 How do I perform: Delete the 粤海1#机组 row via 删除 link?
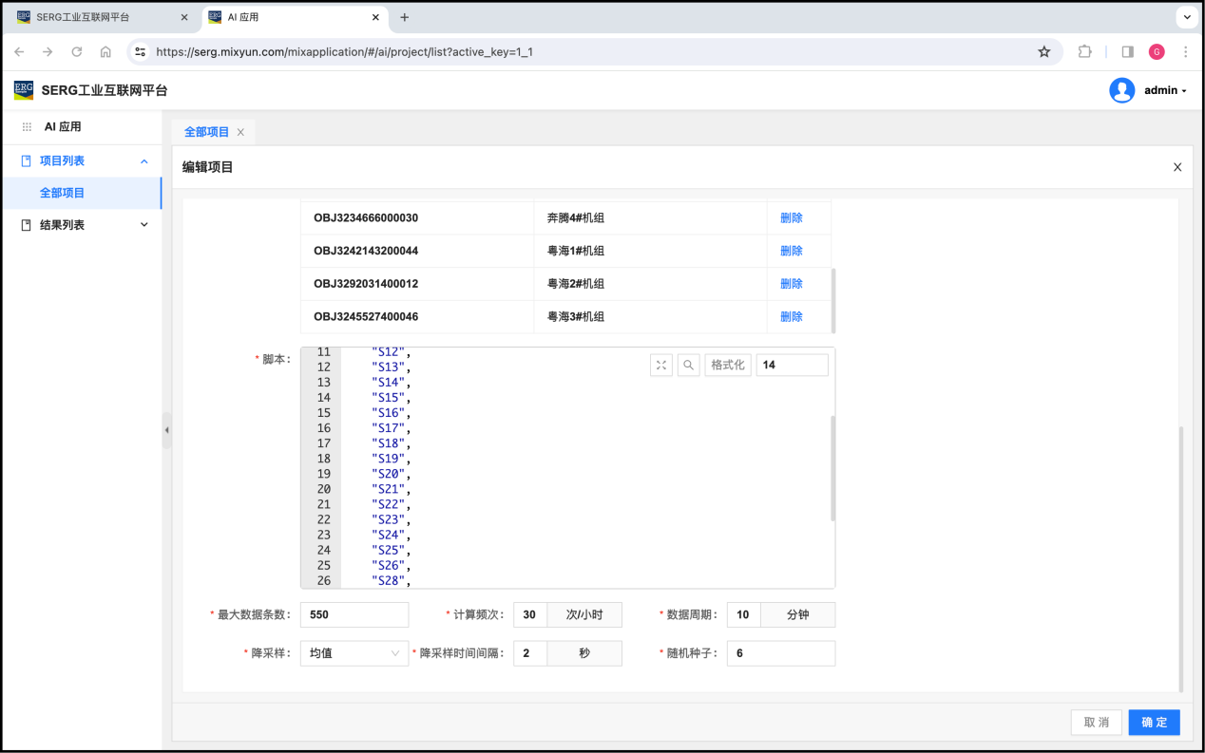(x=791, y=251)
